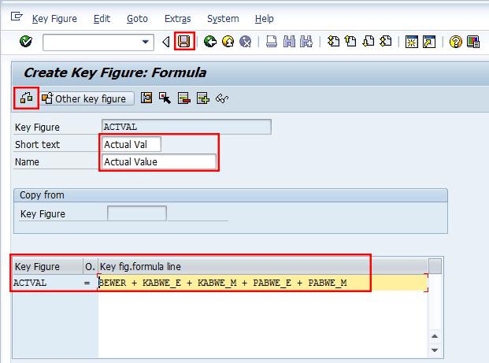Click the green Enter checkmark icon
Image resolution: width=489 pixels, height=363 pixels.
click(x=26, y=42)
